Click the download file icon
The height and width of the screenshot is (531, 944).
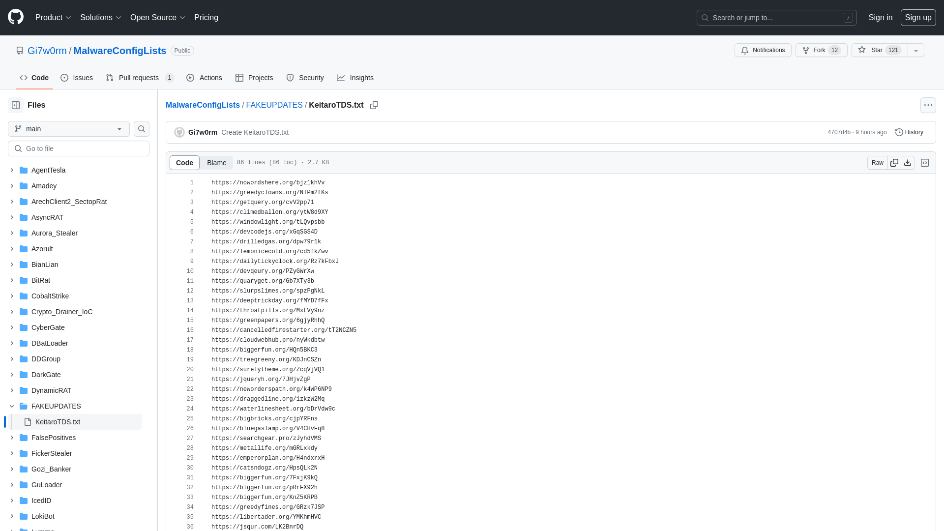point(908,162)
